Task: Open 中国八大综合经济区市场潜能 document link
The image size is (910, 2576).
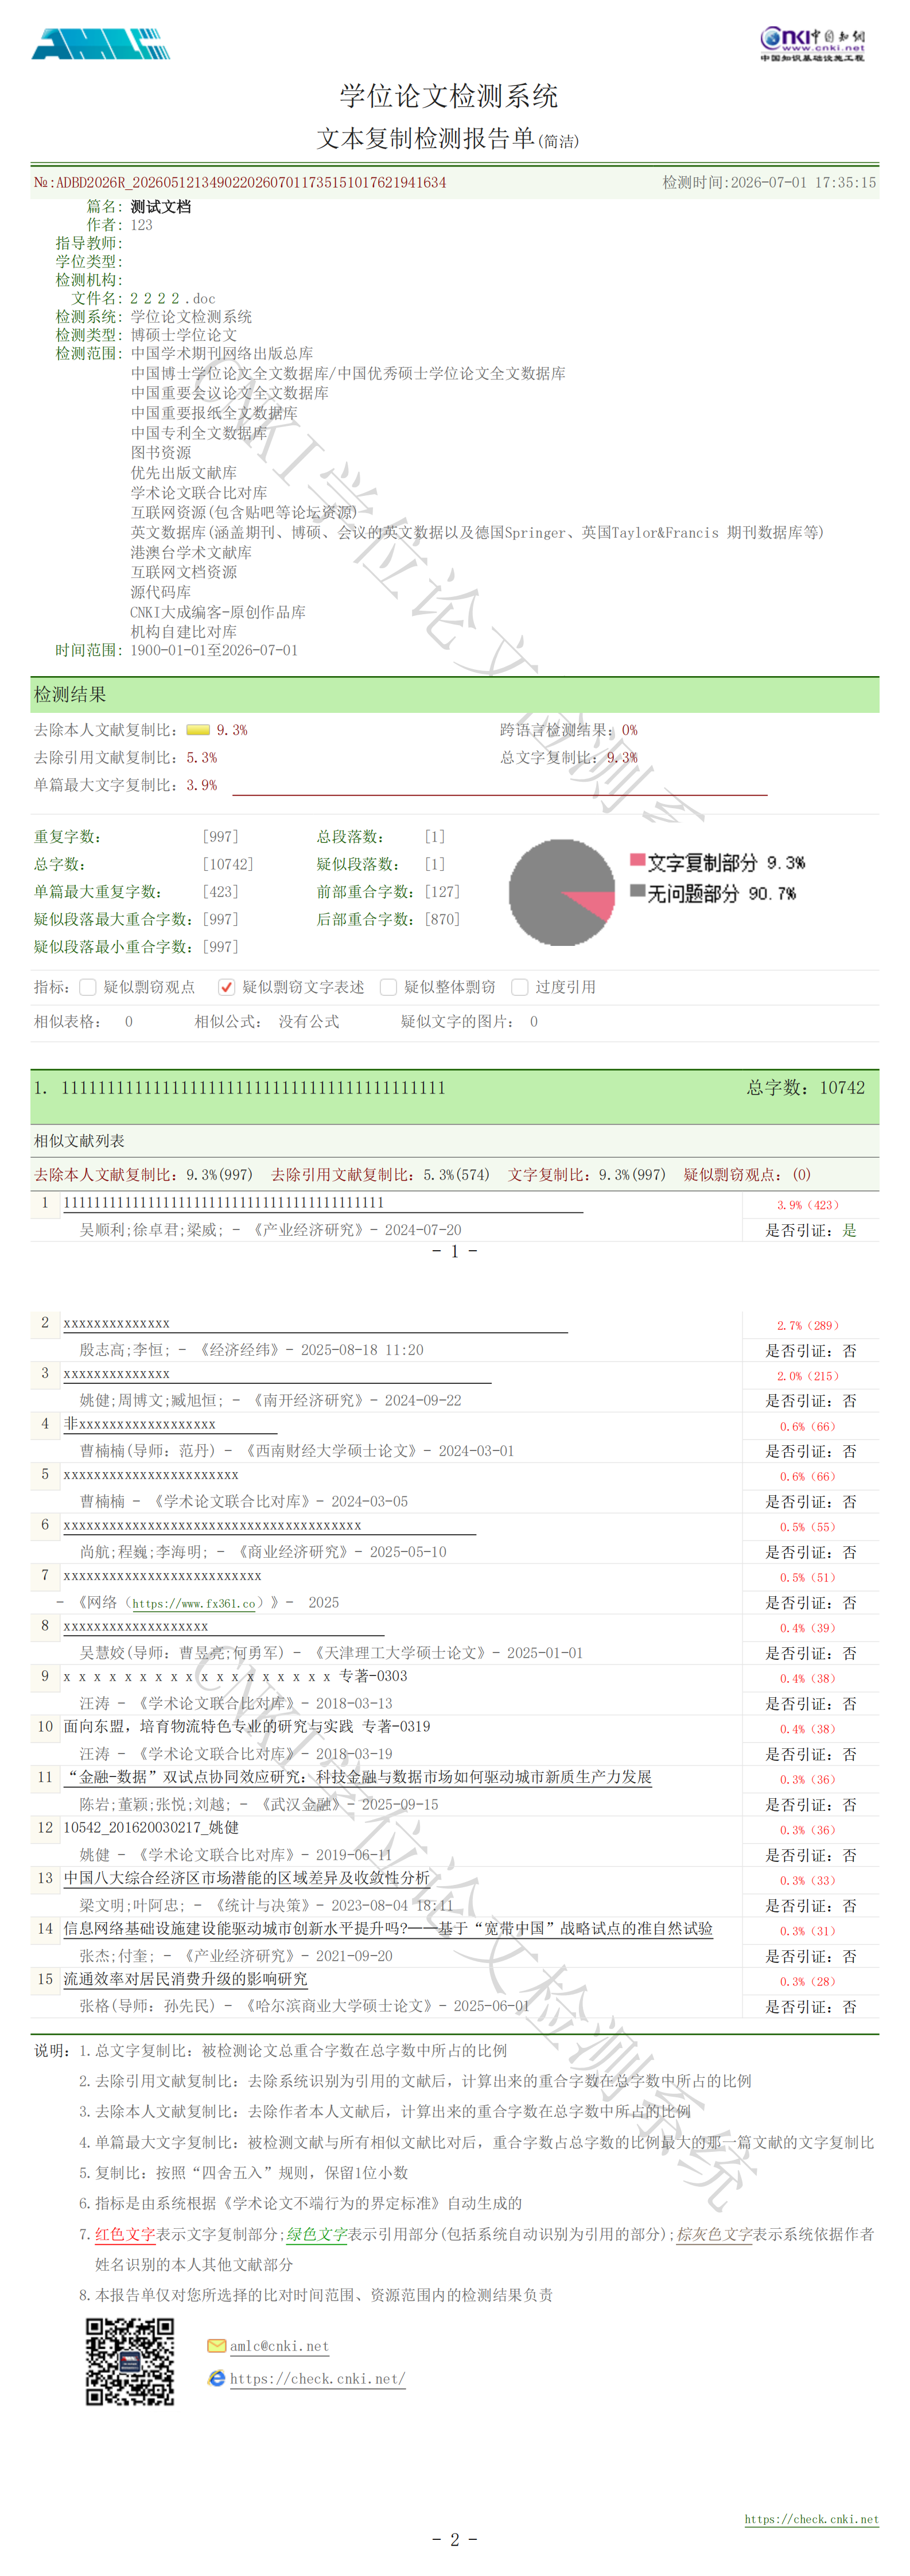Action: 247,1878
